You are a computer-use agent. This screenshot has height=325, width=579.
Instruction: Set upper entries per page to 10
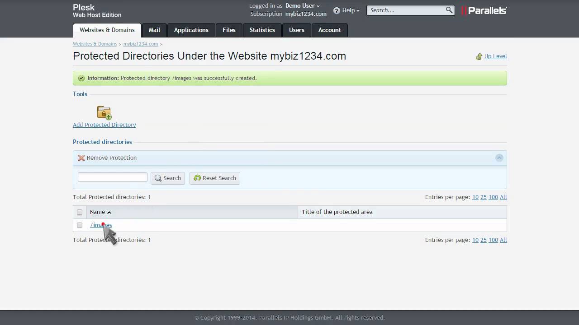click(475, 197)
